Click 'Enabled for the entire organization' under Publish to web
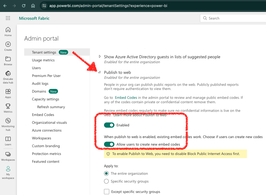 click(x=132, y=78)
